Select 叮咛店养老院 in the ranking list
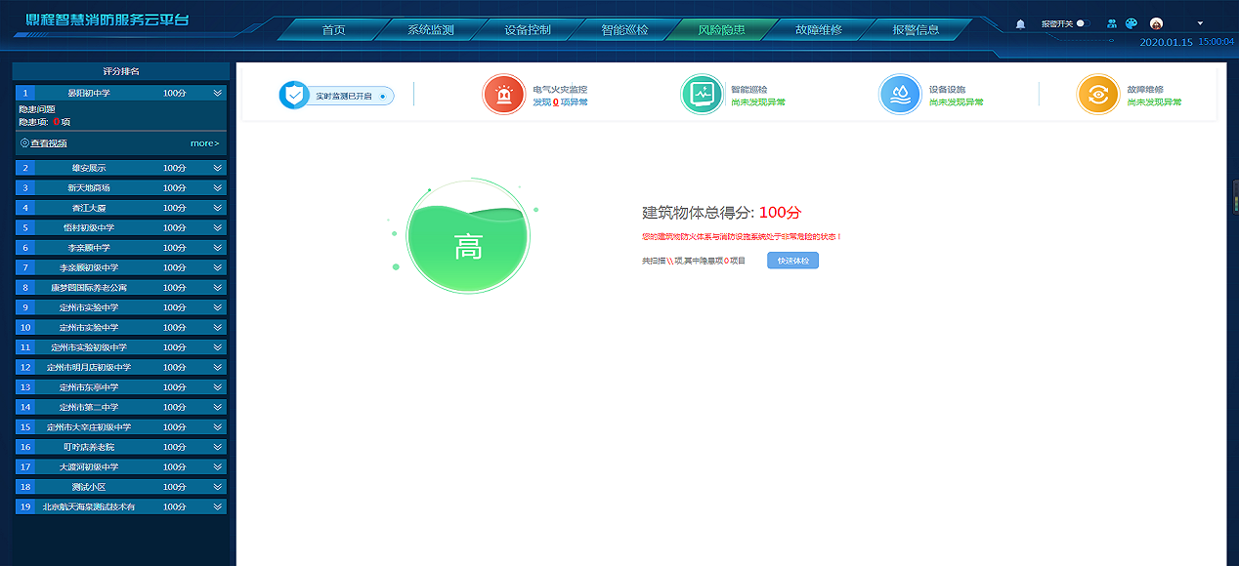Image resolution: width=1239 pixels, height=566 pixels. pos(89,447)
